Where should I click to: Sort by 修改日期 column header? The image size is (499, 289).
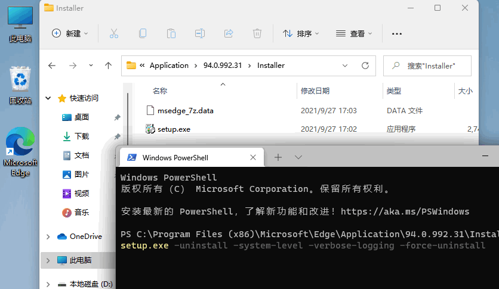315,91
